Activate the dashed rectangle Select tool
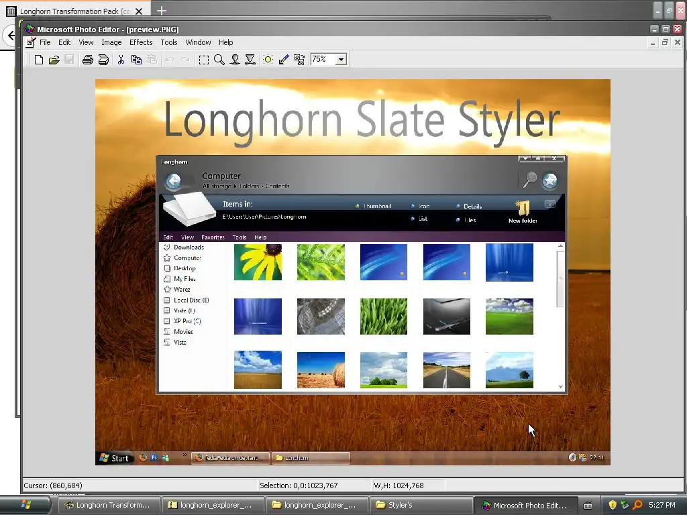Screen dimensions: 687x515 204,60
